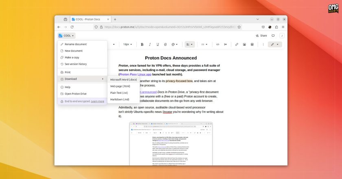Open the list style dropdown

[204, 44]
